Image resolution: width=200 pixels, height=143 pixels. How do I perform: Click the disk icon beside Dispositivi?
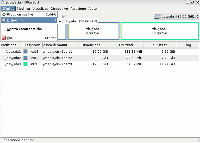coord(4,20)
